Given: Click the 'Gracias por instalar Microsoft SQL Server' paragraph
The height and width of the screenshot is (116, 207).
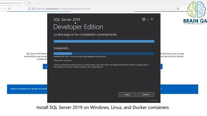Looking at the screenshot, I should [101, 66].
